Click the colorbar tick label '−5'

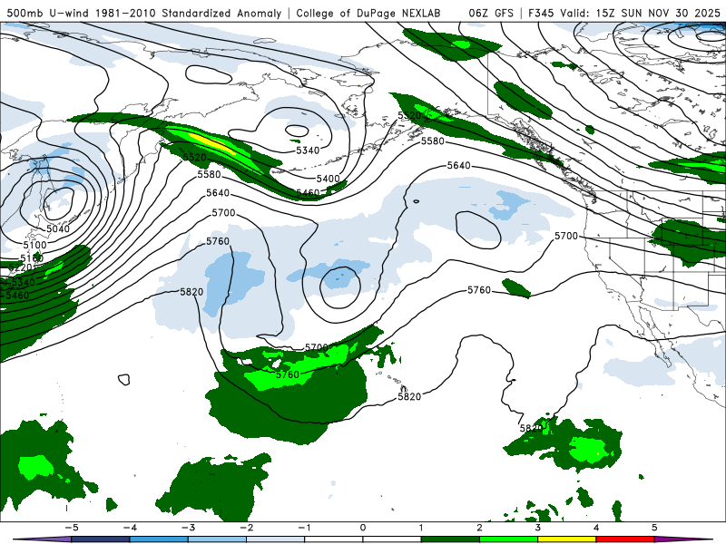(x=72, y=528)
